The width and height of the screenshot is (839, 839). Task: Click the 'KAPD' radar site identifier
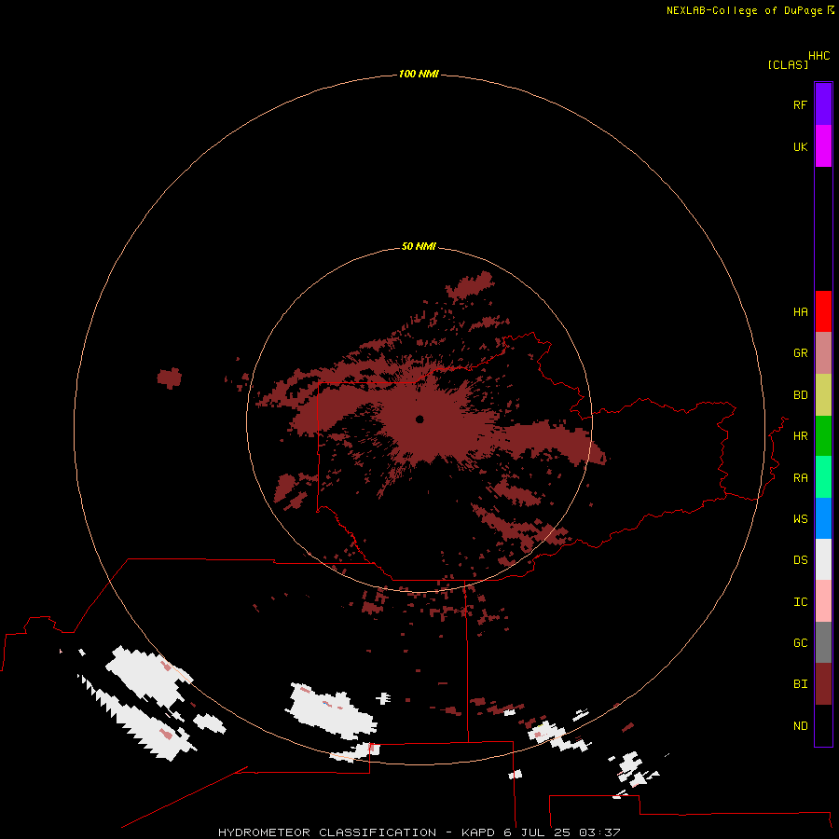coord(478,832)
